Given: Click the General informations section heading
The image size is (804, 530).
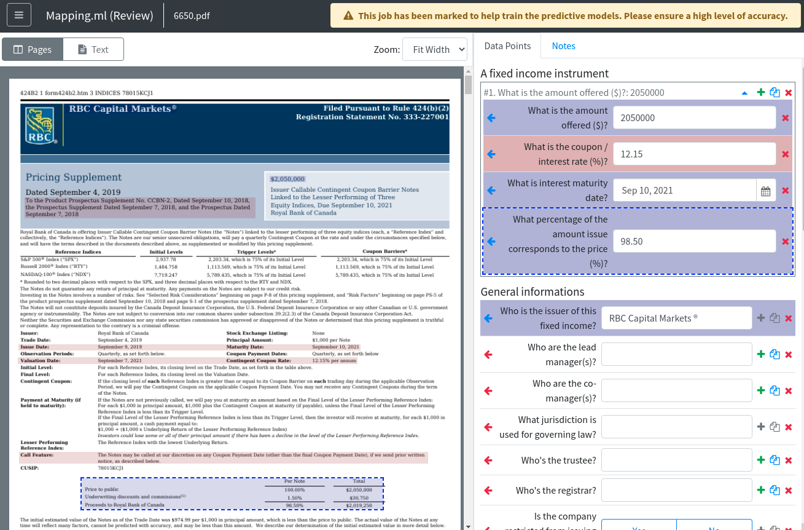Looking at the screenshot, I should (533, 292).
